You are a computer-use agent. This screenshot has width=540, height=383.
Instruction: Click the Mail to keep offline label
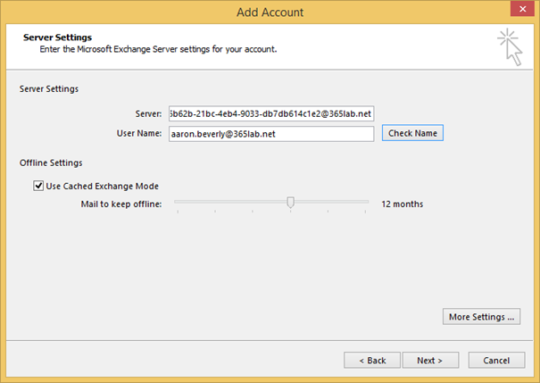click(121, 204)
